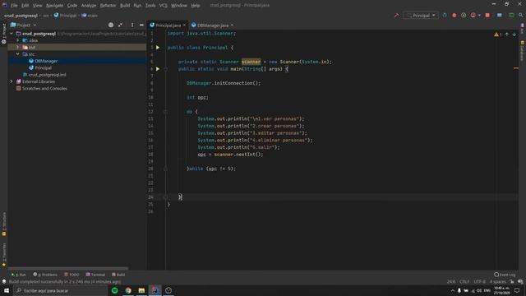Open the VCS menu

(164, 6)
